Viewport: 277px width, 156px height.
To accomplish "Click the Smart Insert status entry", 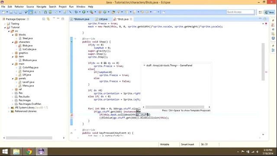I will pyautogui.click(x=187, y=144).
